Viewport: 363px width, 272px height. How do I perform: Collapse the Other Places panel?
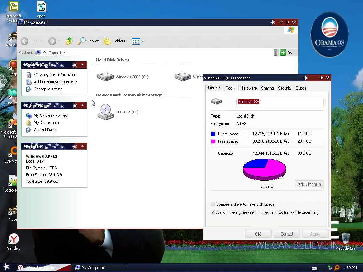tap(82, 106)
